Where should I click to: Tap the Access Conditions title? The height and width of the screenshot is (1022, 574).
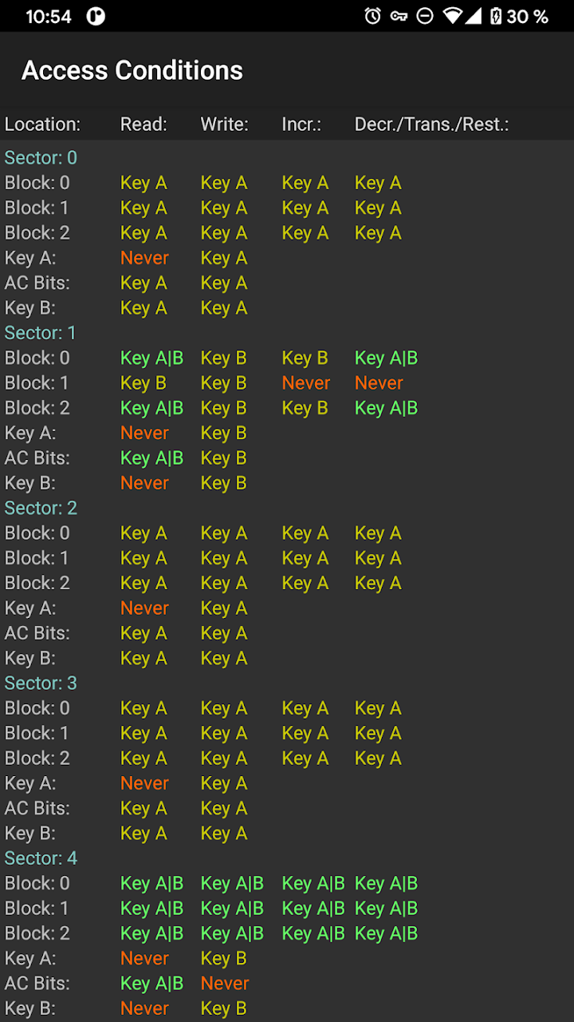pos(132,70)
